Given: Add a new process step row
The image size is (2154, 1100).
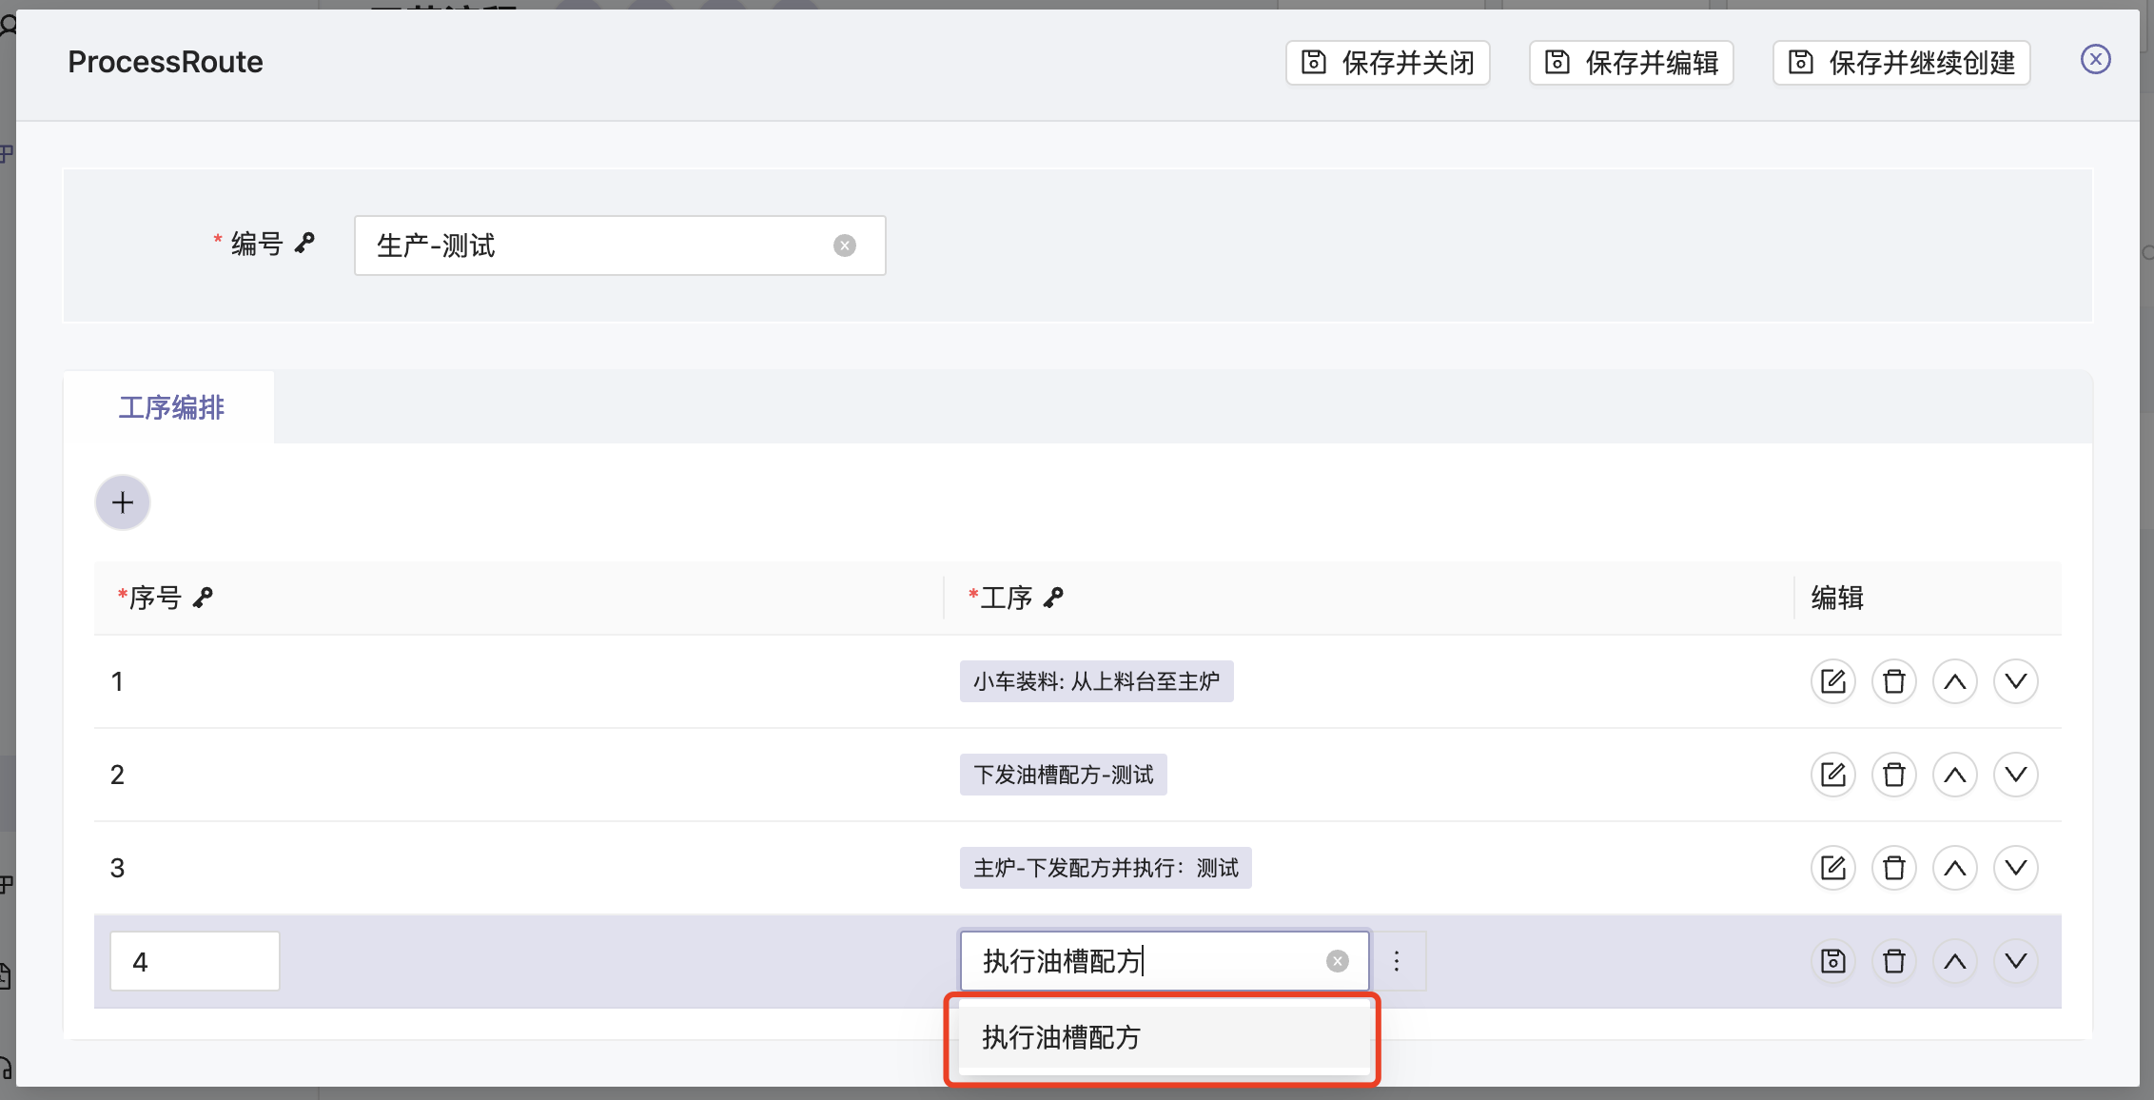Looking at the screenshot, I should [x=123, y=502].
